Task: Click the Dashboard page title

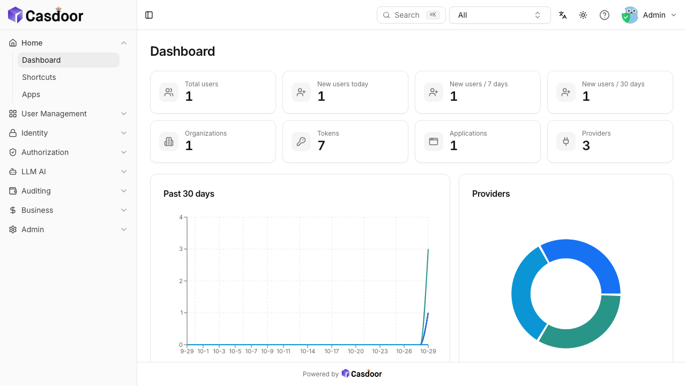Action: pyautogui.click(x=182, y=51)
